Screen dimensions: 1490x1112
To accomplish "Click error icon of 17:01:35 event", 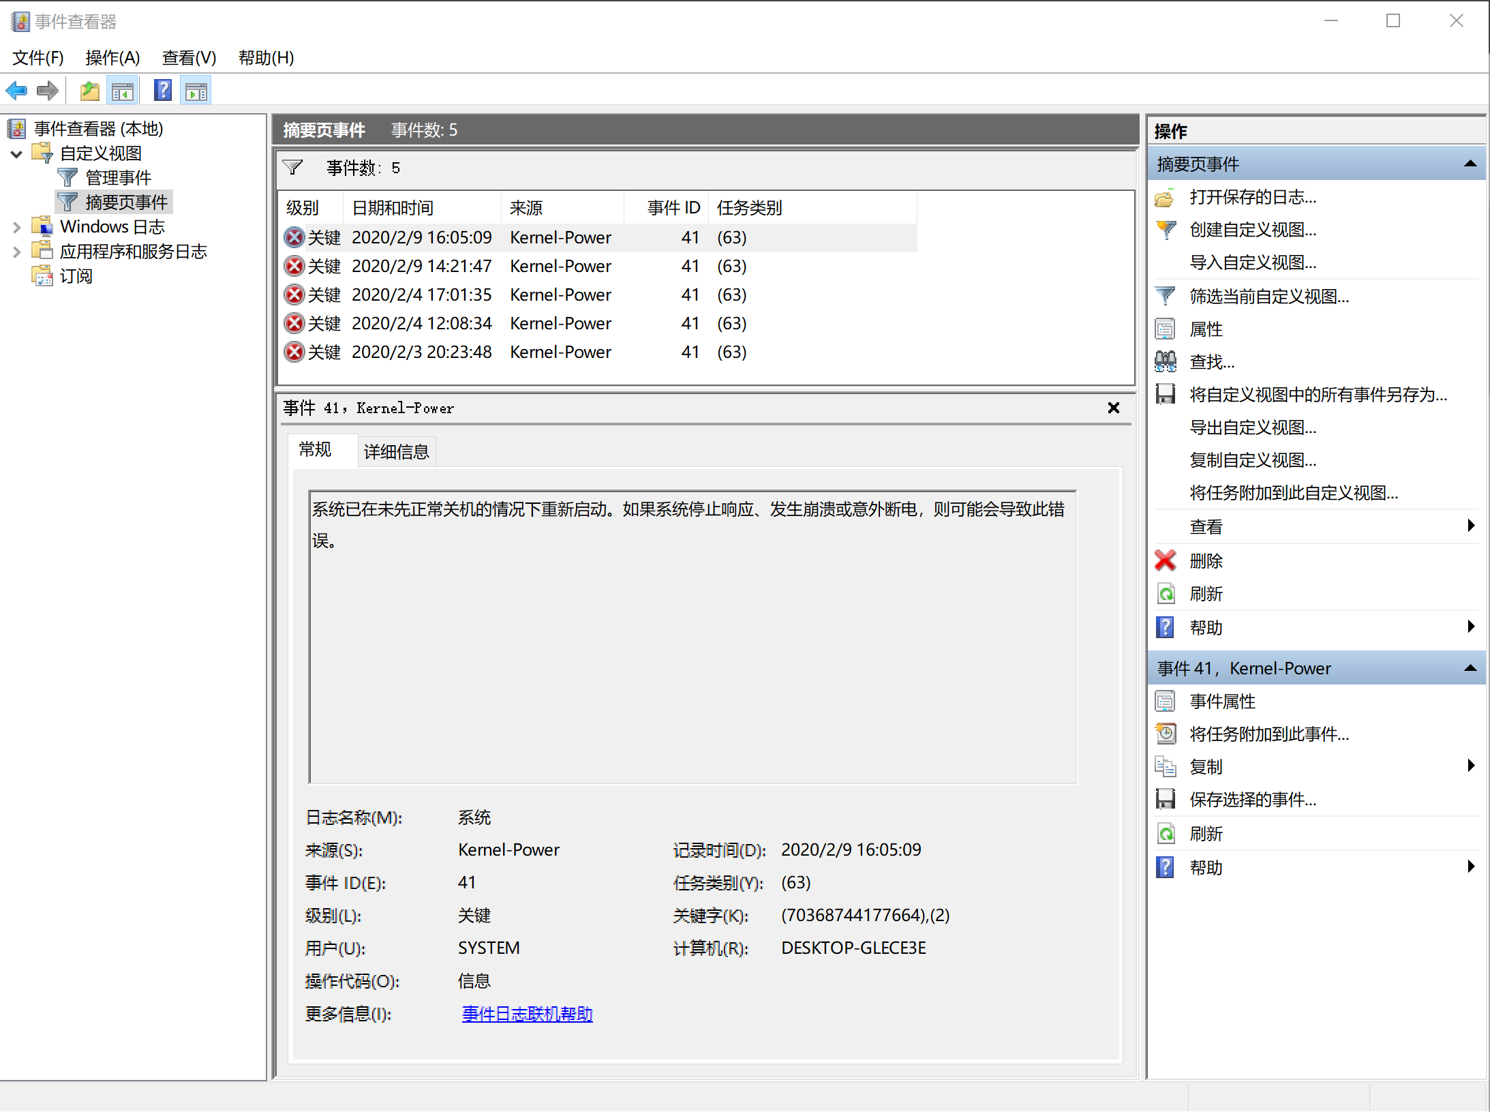I will tap(294, 295).
